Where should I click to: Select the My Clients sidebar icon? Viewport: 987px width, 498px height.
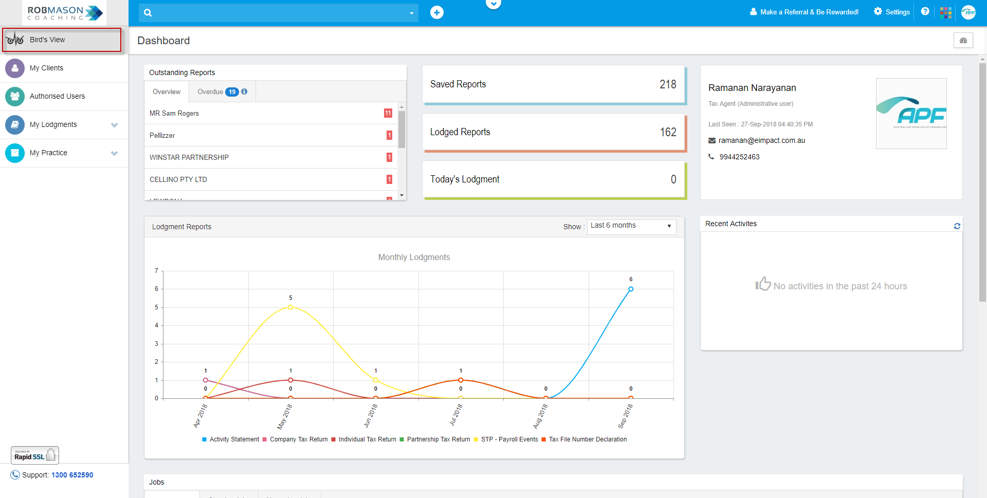[x=15, y=68]
